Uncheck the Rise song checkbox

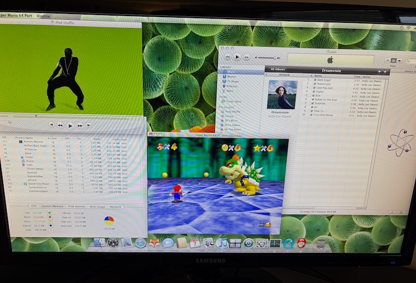[x=314, y=96]
